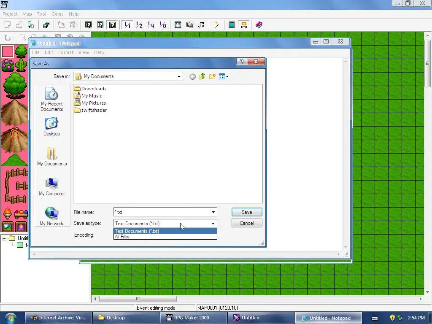Switch to Desktop folder taskbar button
The width and height of the screenshot is (432, 324).
tap(126, 318)
